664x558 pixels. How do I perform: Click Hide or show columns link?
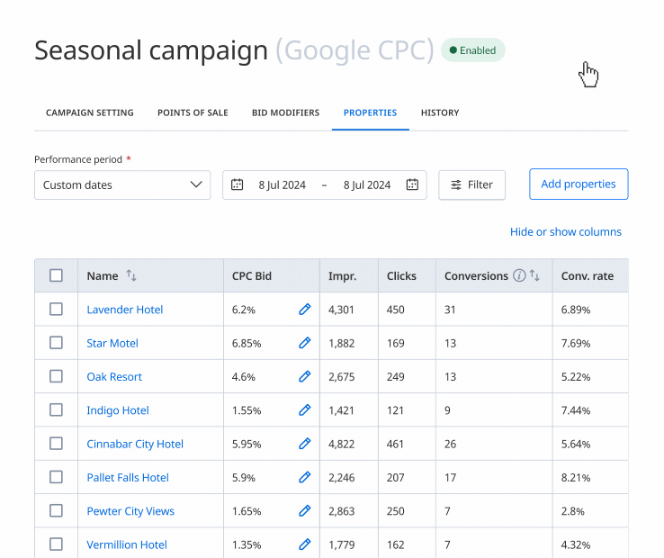point(565,232)
